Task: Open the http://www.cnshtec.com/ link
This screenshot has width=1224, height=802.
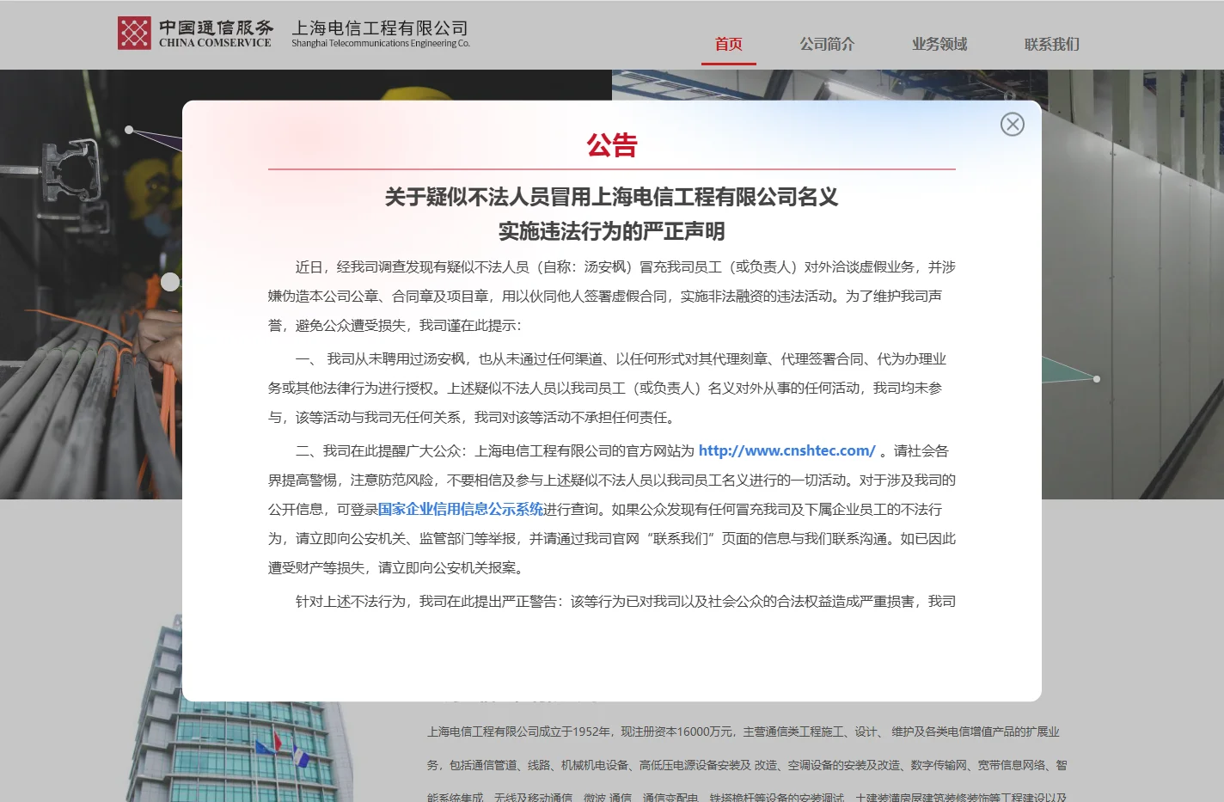Action: (x=786, y=450)
